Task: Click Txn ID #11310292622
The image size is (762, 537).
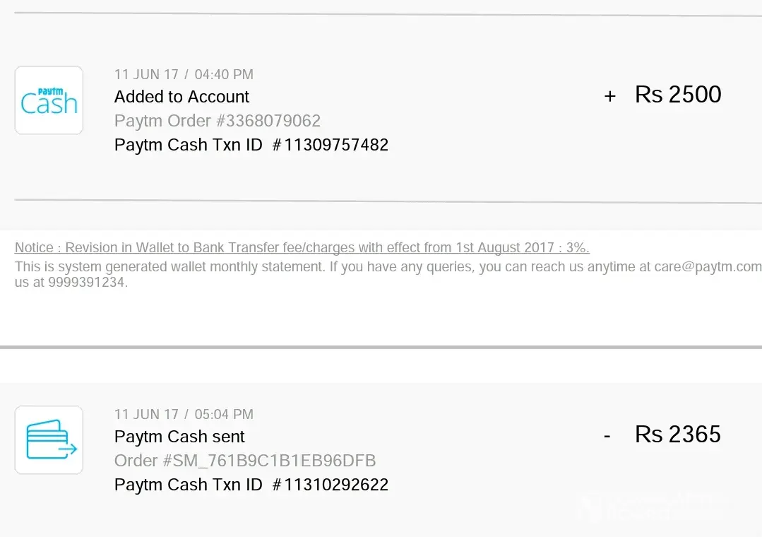Action: (330, 485)
